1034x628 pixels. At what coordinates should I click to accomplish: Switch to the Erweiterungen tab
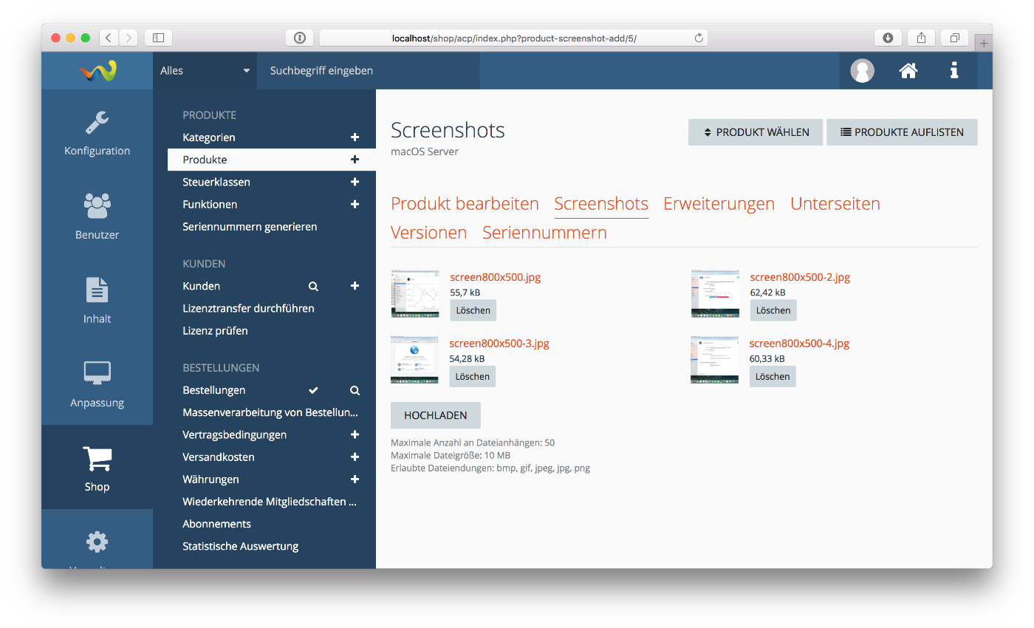[719, 204]
